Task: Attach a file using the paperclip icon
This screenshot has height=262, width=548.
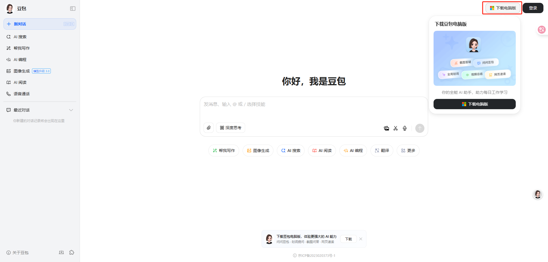Action: [208, 128]
